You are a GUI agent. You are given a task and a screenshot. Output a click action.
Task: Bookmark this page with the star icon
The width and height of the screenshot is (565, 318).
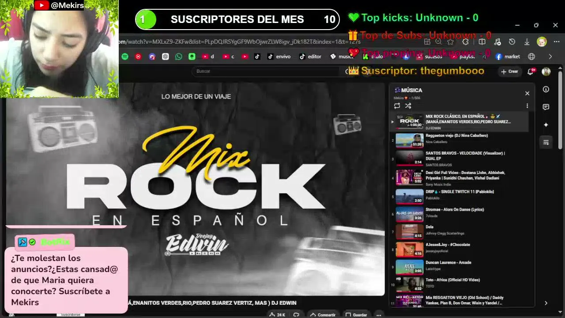(450, 42)
